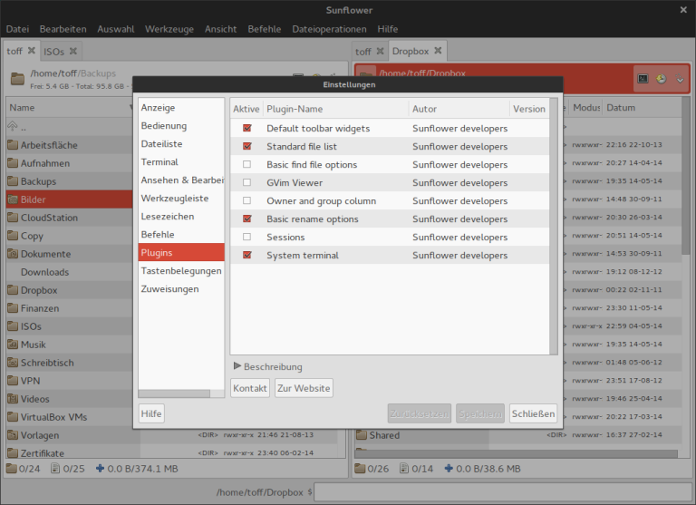
Task: Switch to the ISOs tab
Action: coord(53,52)
